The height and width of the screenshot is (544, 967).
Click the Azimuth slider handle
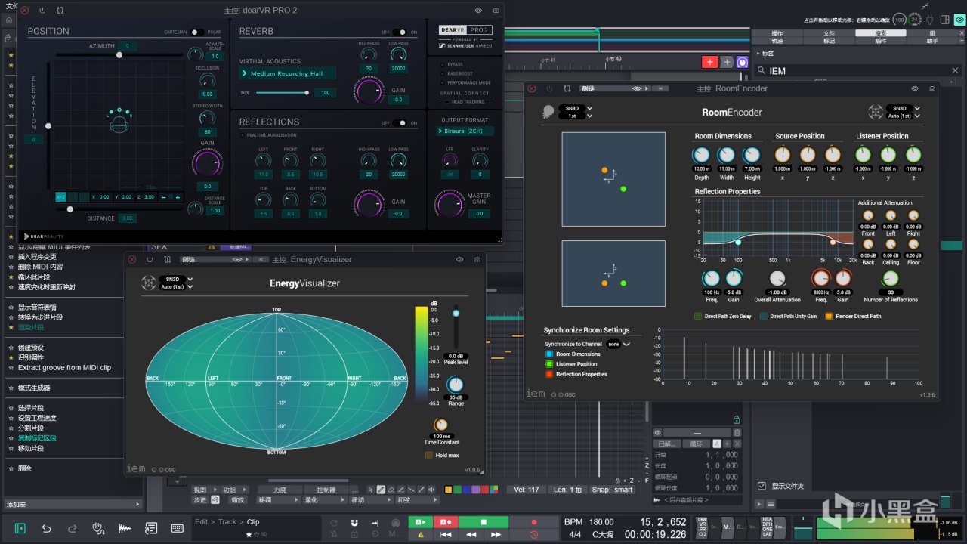[119, 54]
